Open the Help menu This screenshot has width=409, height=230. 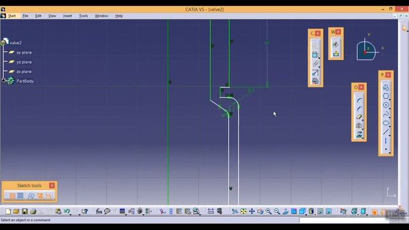(119, 16)
